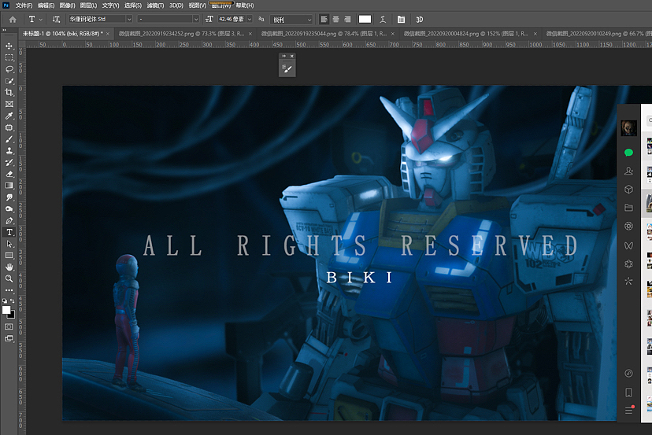
Task: Select the Pen tool
Action: pos(9,220)
